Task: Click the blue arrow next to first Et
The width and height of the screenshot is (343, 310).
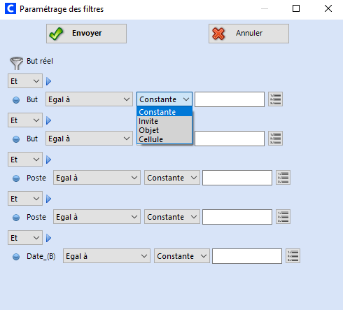Action: tap(48, 81)
